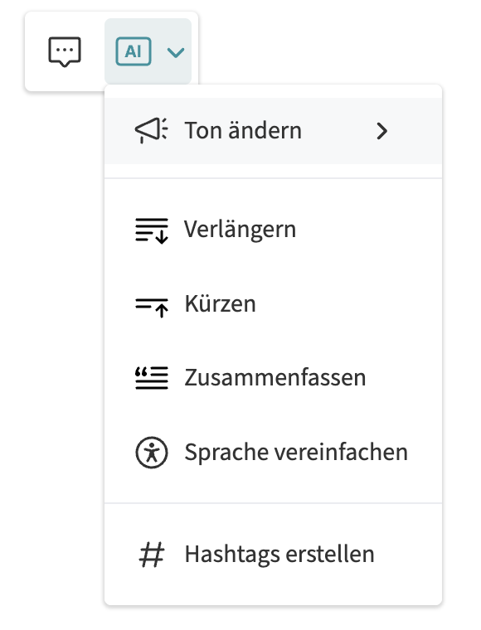Click the megaphone icon for tone change
Image resolution: width=481 pixels, height=630 pixels.
coord(151,131)
